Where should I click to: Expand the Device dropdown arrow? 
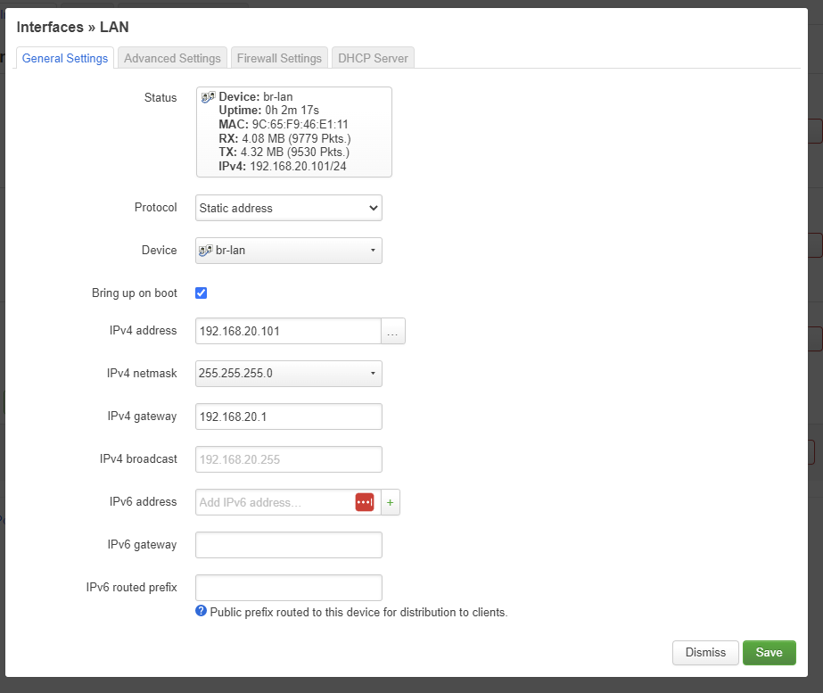pos(372,251)
